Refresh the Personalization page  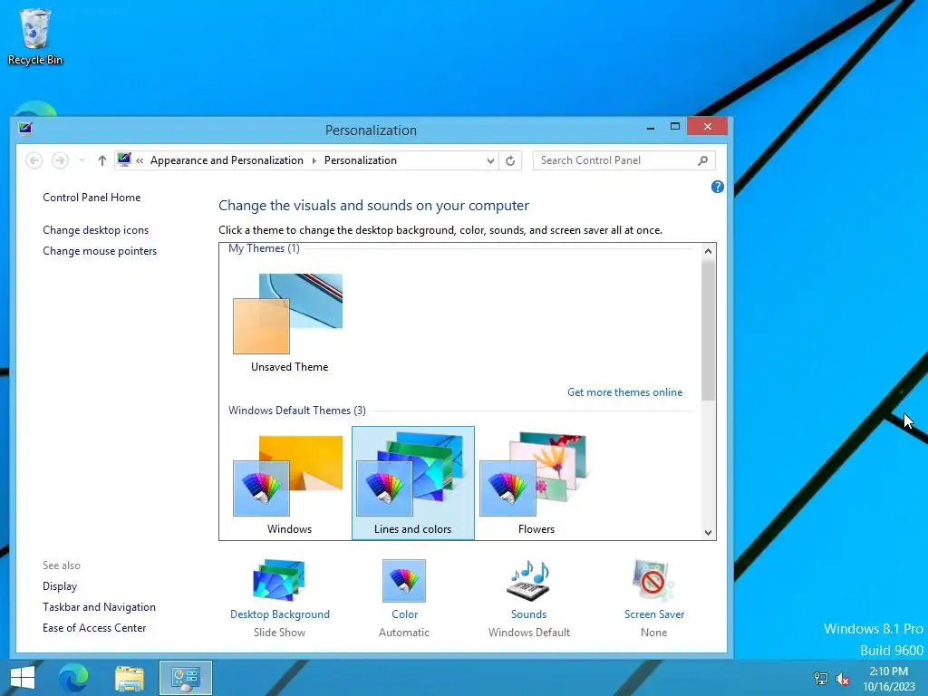[x=510, y=160]
